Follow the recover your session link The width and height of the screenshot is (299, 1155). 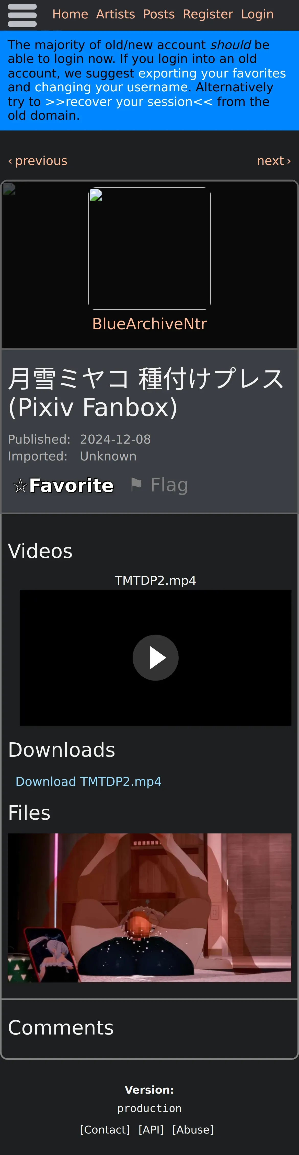pyautogui.click(x=129, y=102)
